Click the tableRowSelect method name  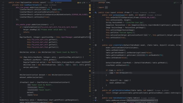119,98
